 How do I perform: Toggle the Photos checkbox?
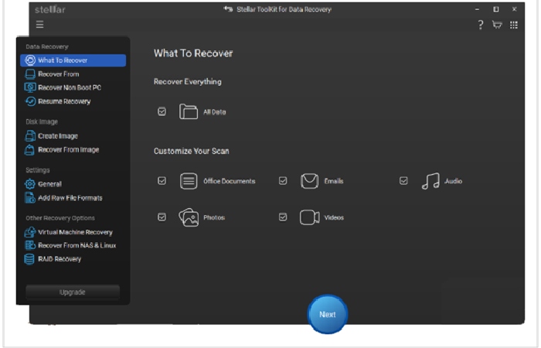[x=162, y=217]
